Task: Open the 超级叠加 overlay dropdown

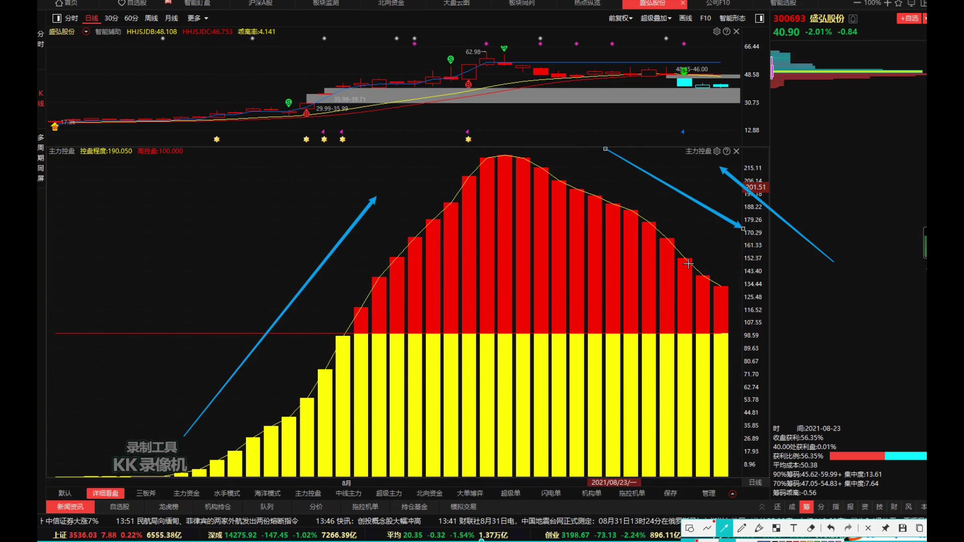Action: 656,18
